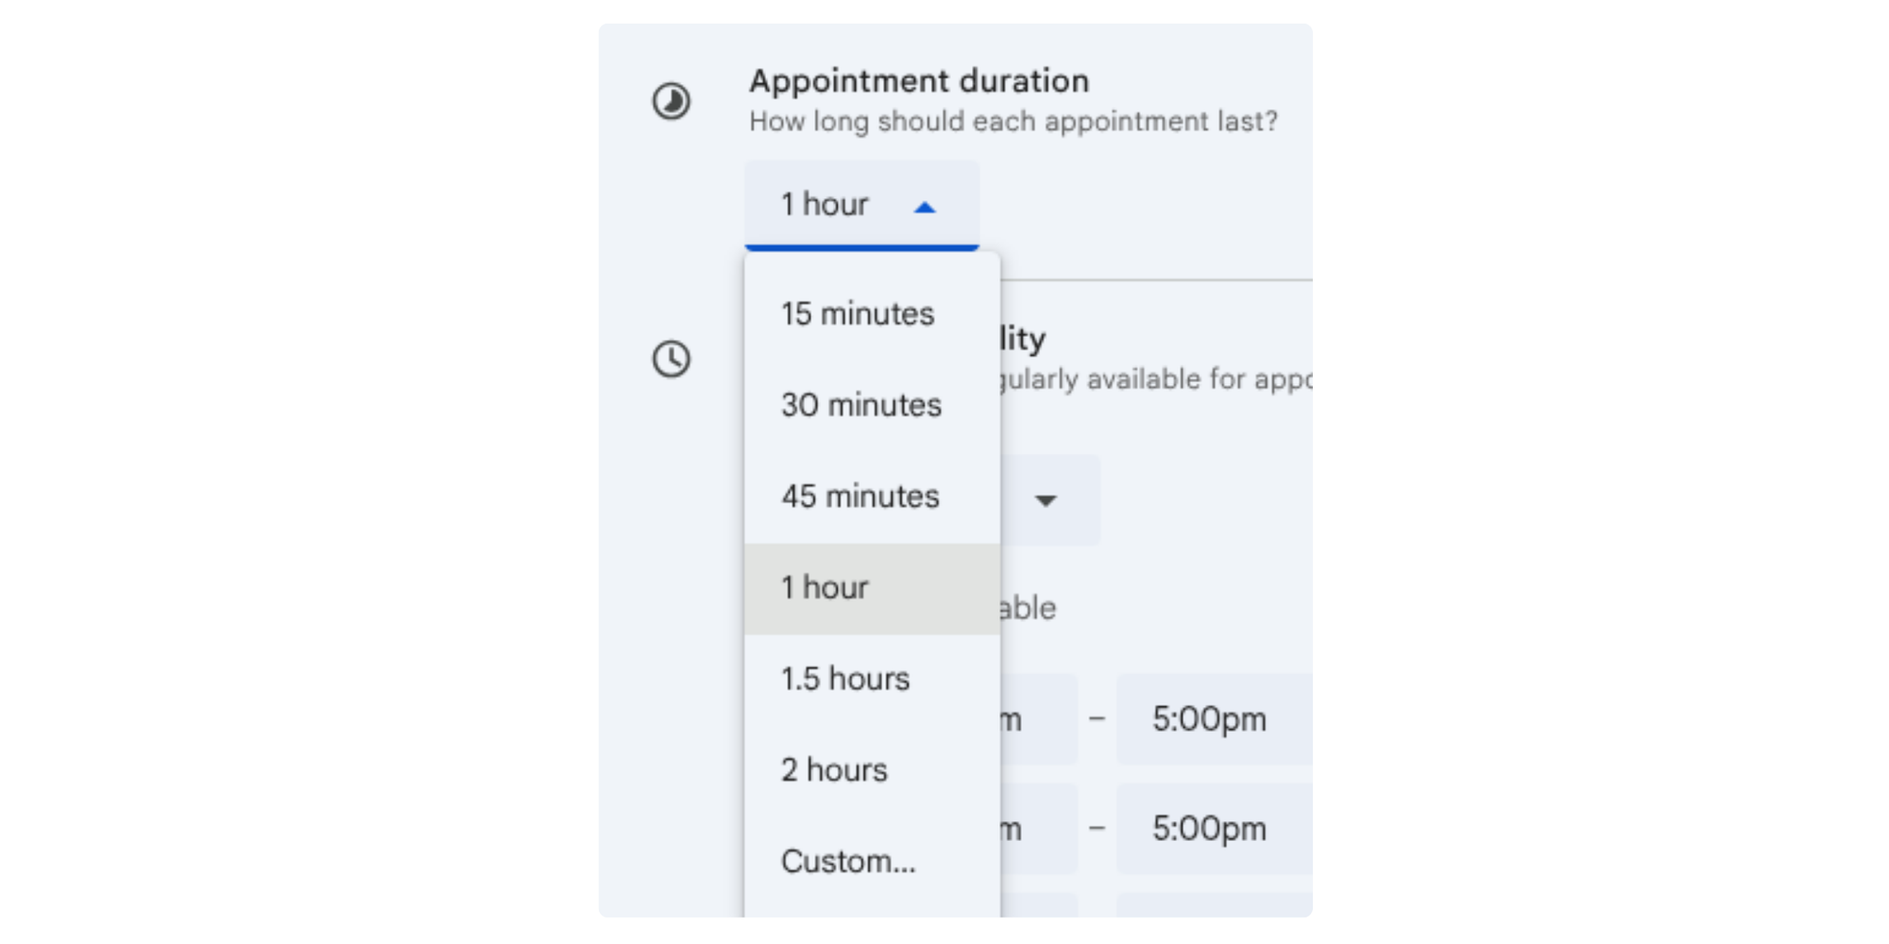The width and height of the screenshot is (1889, 944).
Task: Click the duration help text under the heading
Action: click(x=1013, y=121)
